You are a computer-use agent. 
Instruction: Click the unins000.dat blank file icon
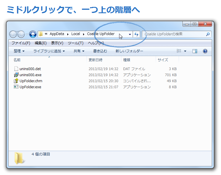click(x=16, y=69)
